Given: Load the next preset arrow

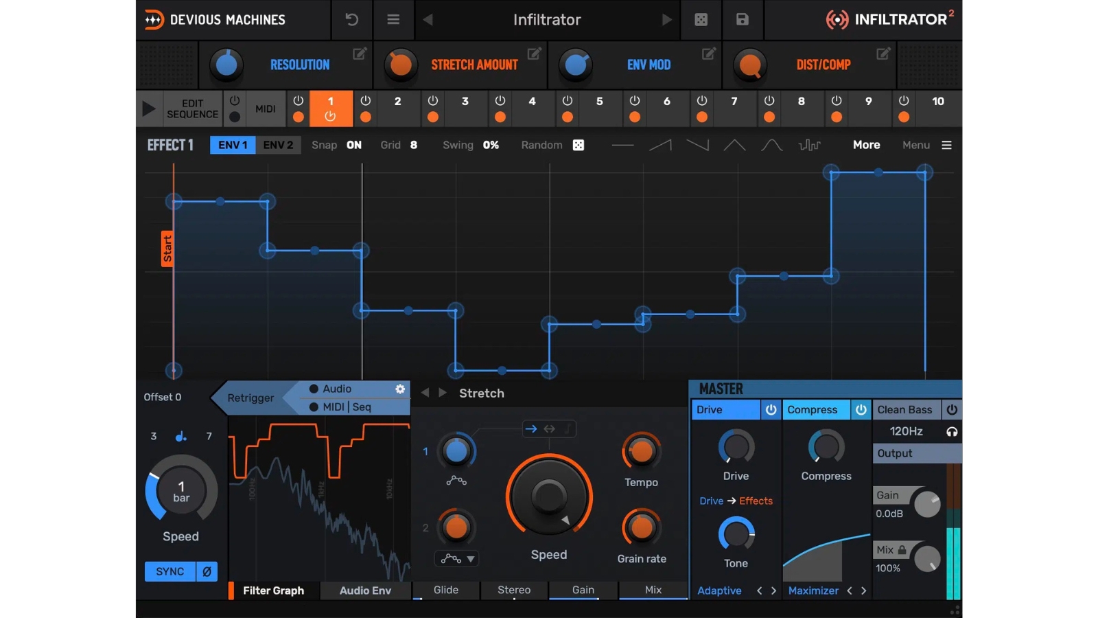Looking at the screenshot, I should [x=666, y=20].
